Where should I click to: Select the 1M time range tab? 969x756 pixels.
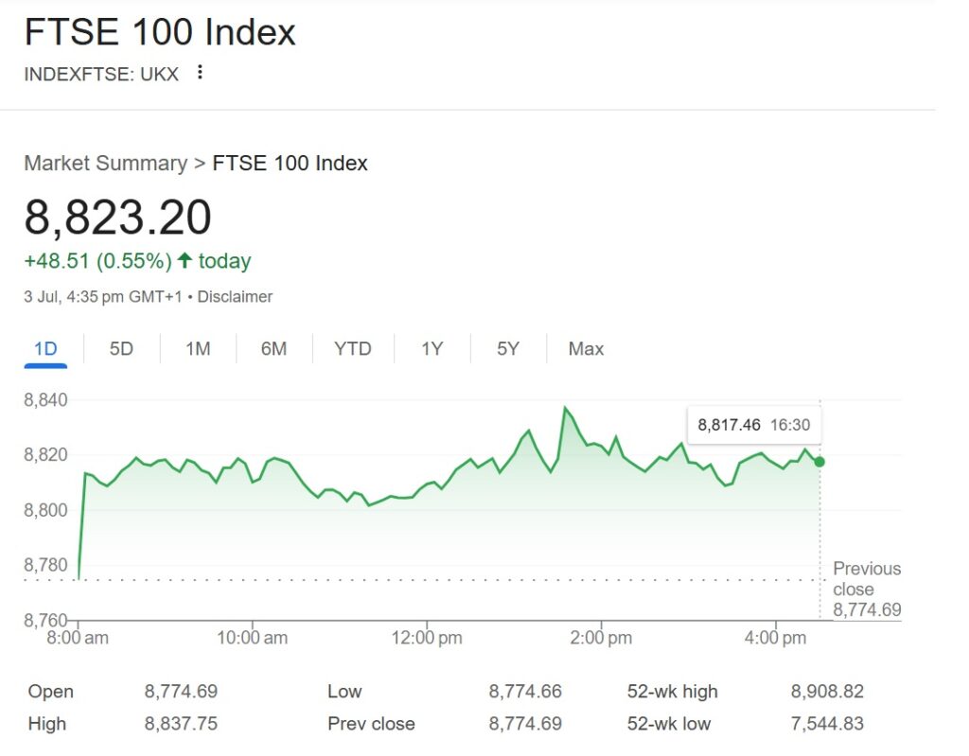coord(198,348)
